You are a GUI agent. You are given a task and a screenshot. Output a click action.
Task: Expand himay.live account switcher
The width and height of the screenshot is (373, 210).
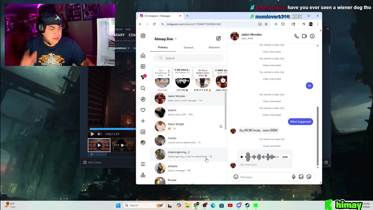click(x=166, y=39)
